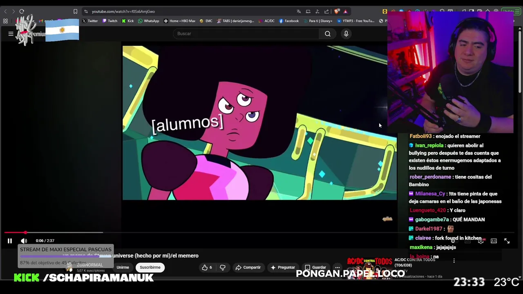Open the TABS danieljames bookmark
This screenshot has height=294, width=523.
click(236, 21)
